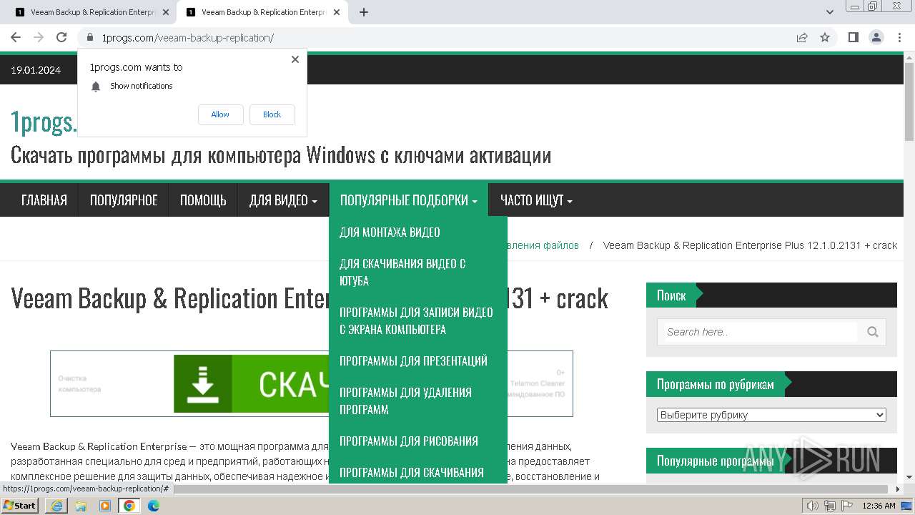This screenshot has width=915, height=515.
Task: Click the 1progs site logo link
Action: coord(44,122)
